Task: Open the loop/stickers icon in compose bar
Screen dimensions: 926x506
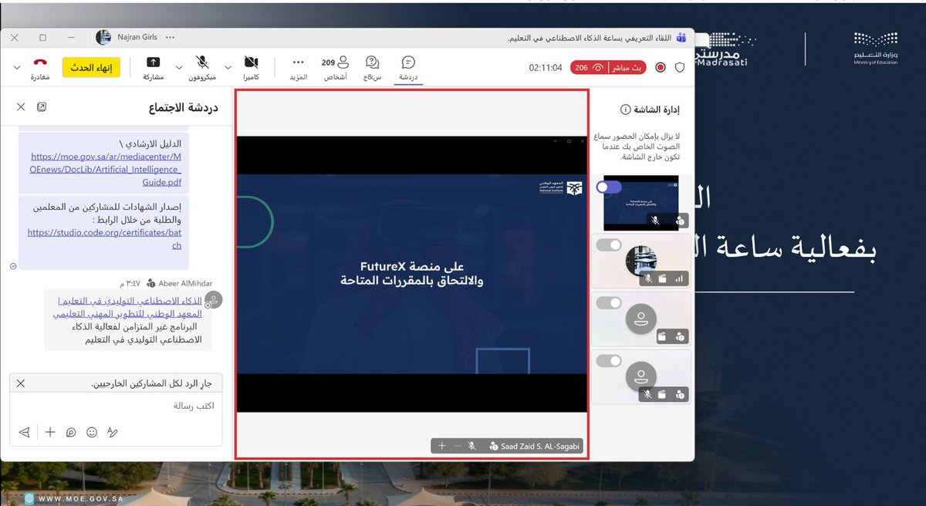Action: click(x=71, y=433)
